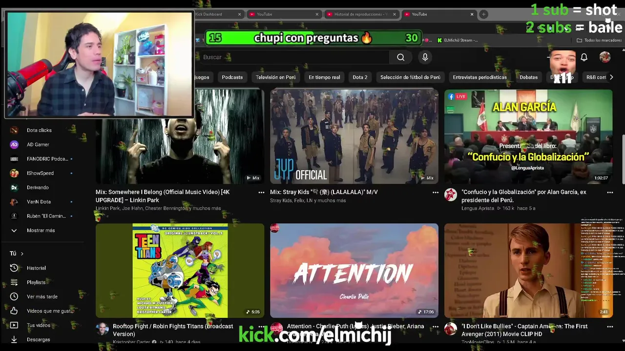Select the En tiempo real chip
This screenshot has height=351, width=625.
pos(324,77)
